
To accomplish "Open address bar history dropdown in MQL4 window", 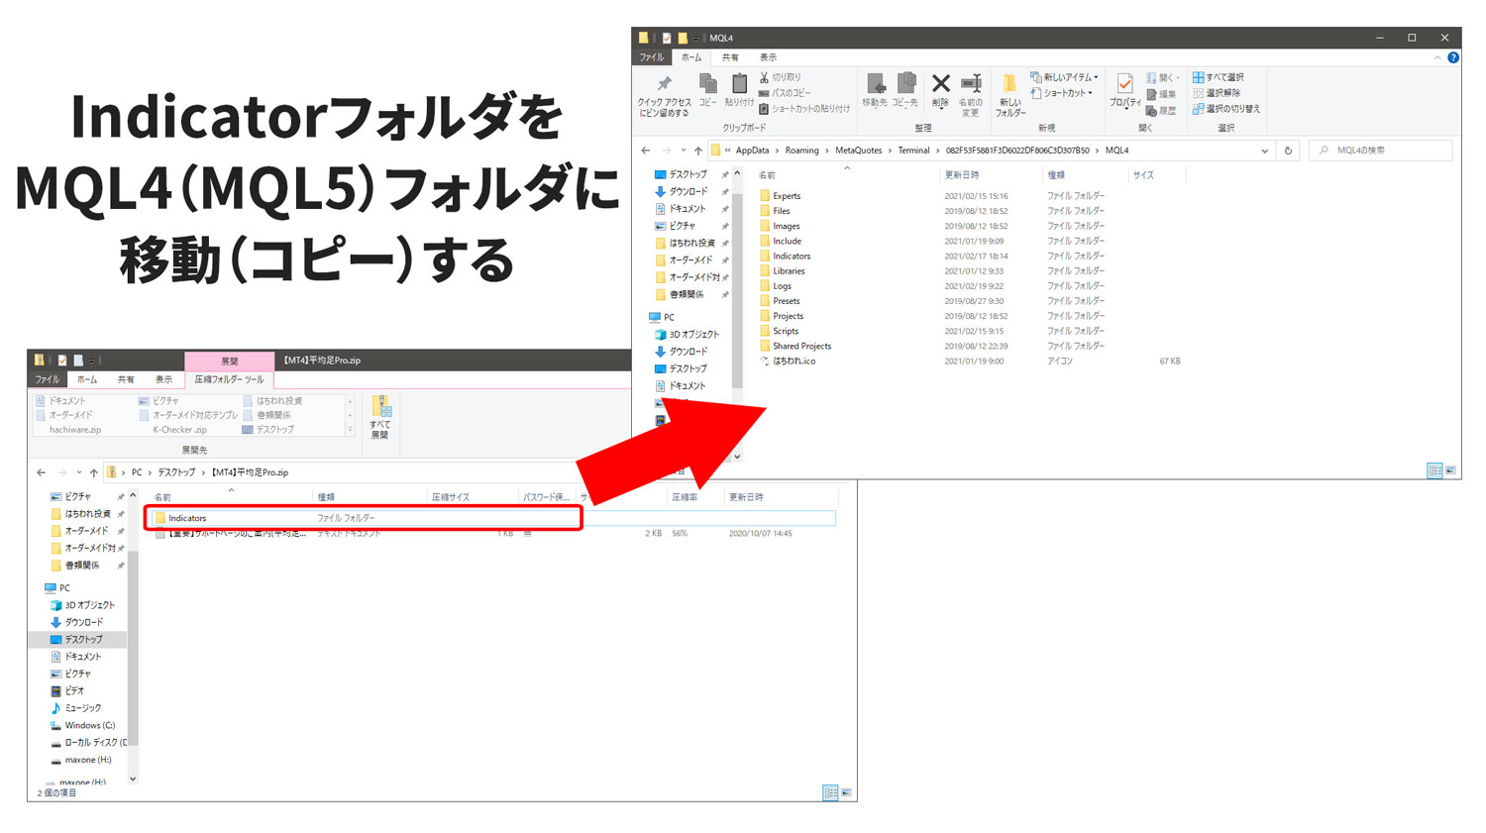I will pyautogui.click(x=1264, y=151).
